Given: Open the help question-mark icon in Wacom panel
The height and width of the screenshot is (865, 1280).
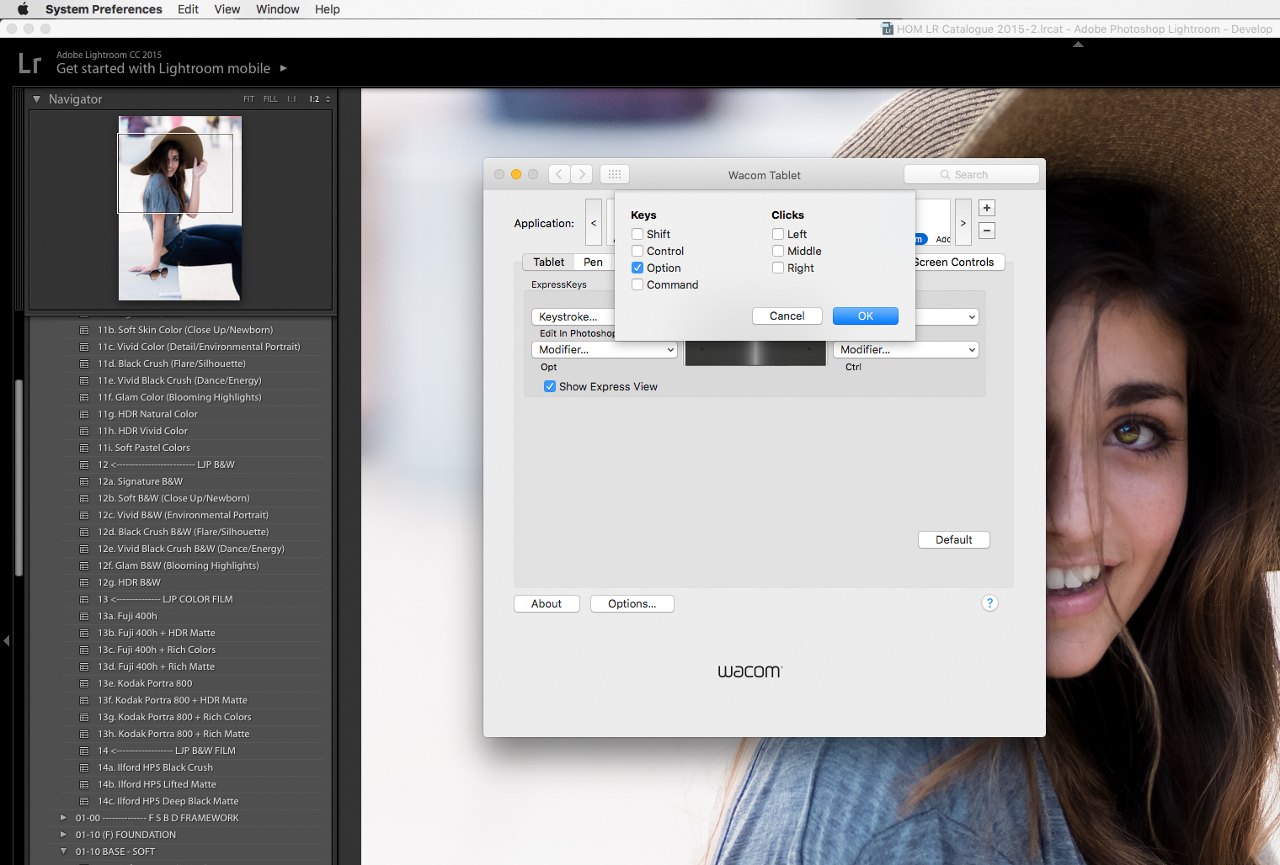Looking at the screenshot, I should (989, 603).
